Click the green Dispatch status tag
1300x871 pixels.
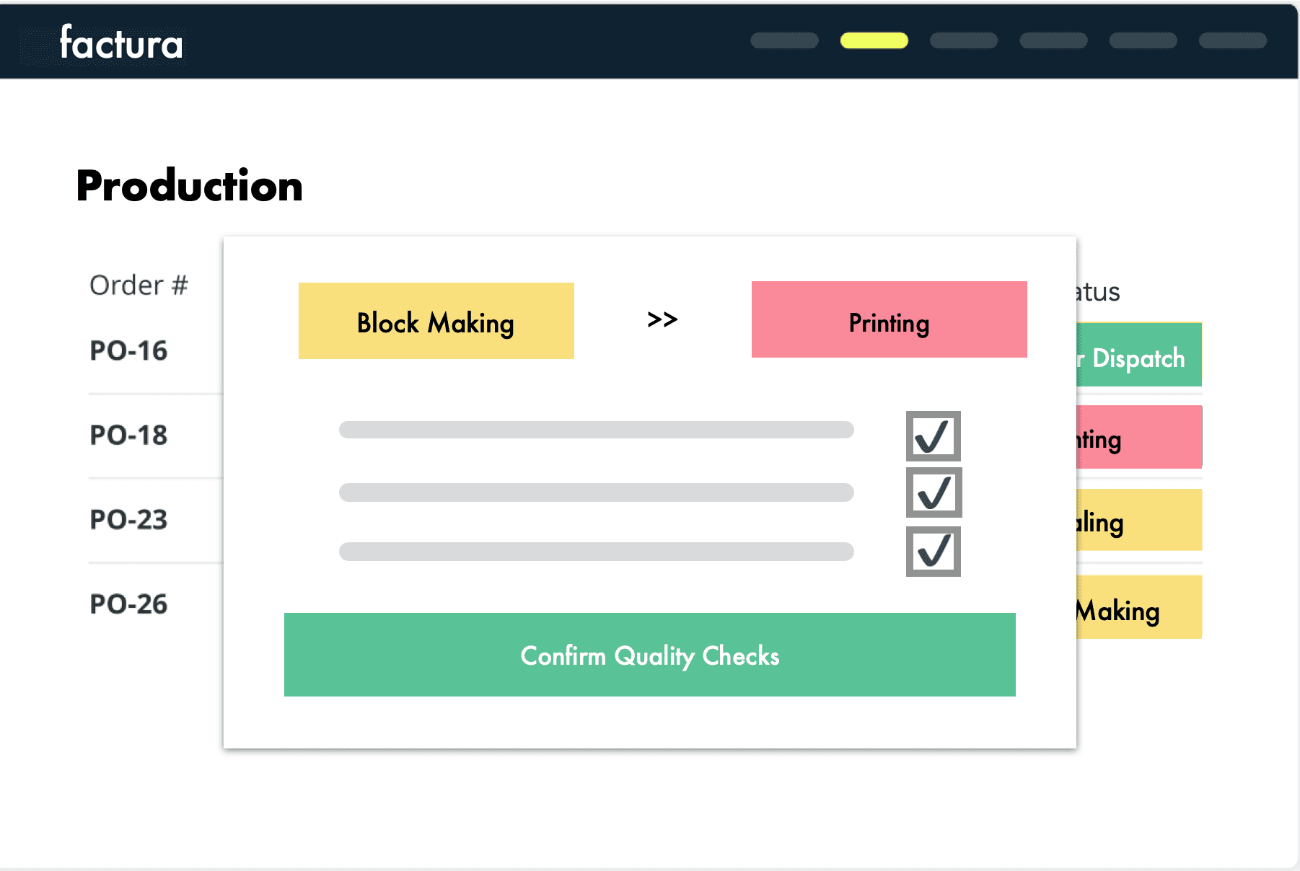pyautogui.click(x=1139, y=355)
